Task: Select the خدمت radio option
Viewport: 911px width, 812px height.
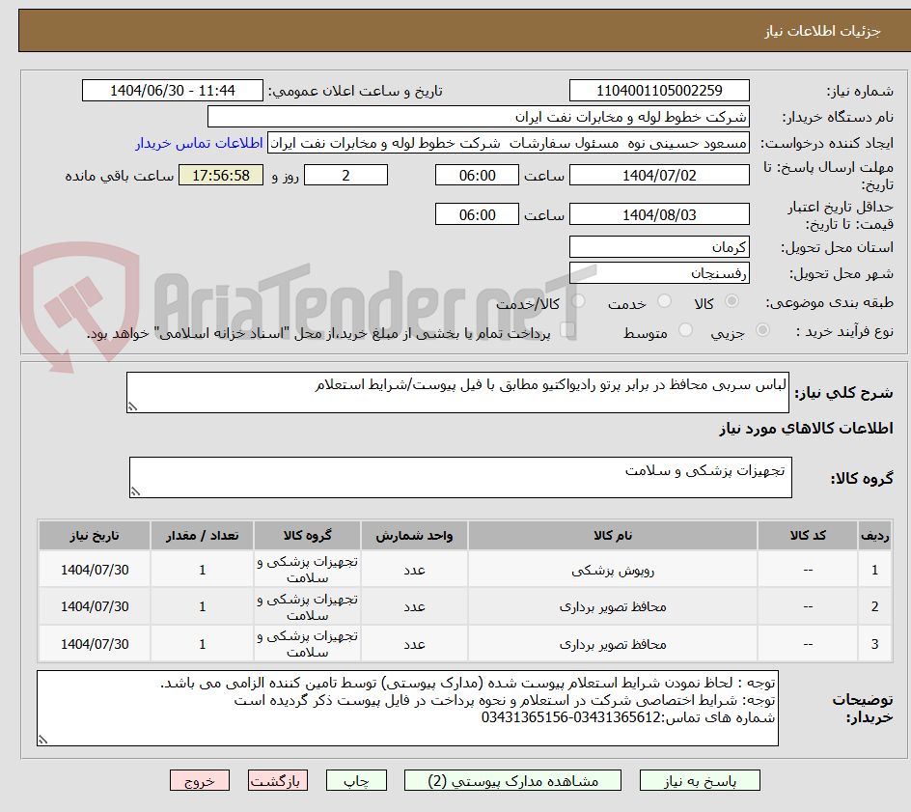Action: coord(664,301)
